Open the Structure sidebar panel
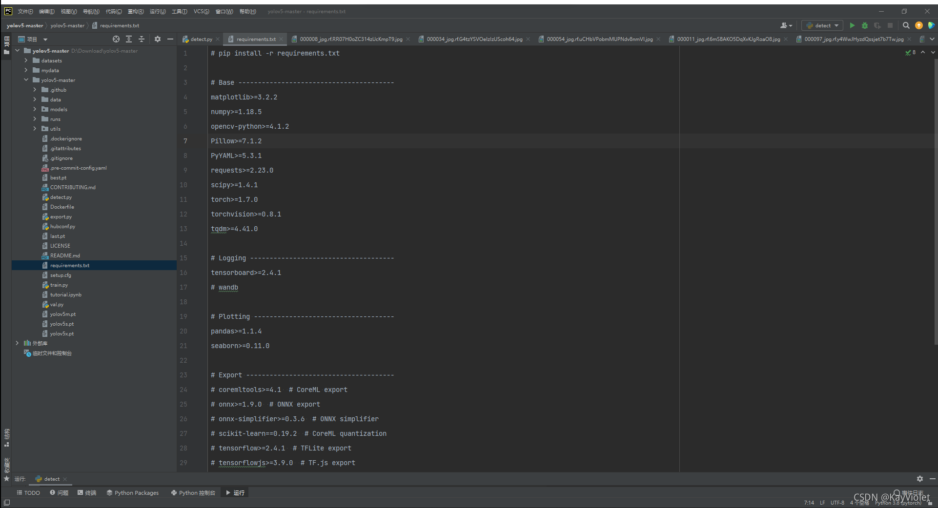Screen dimensions: 938x508 click(x=6, y=438)
